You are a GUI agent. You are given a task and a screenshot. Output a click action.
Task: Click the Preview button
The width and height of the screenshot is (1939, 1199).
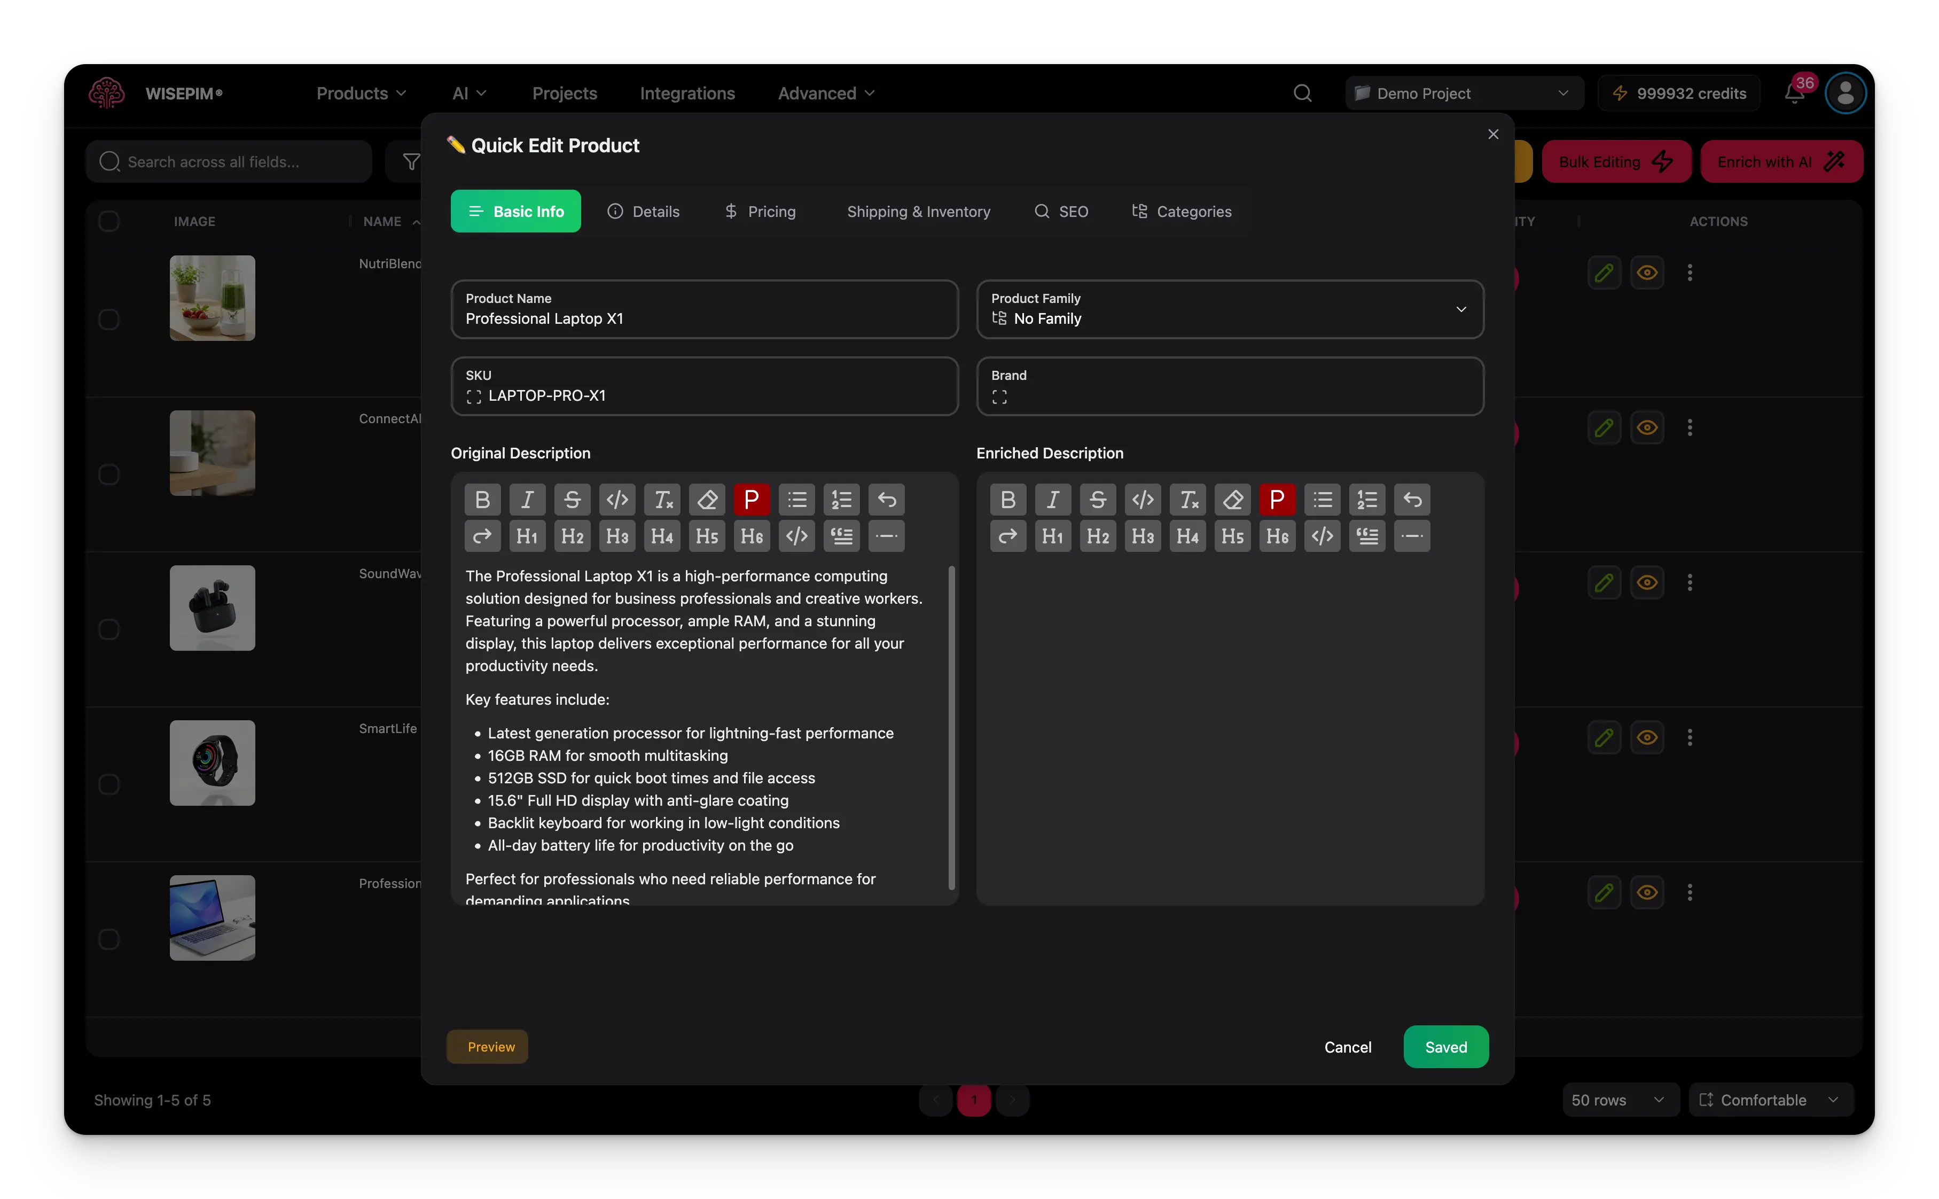pos(488,1047)
